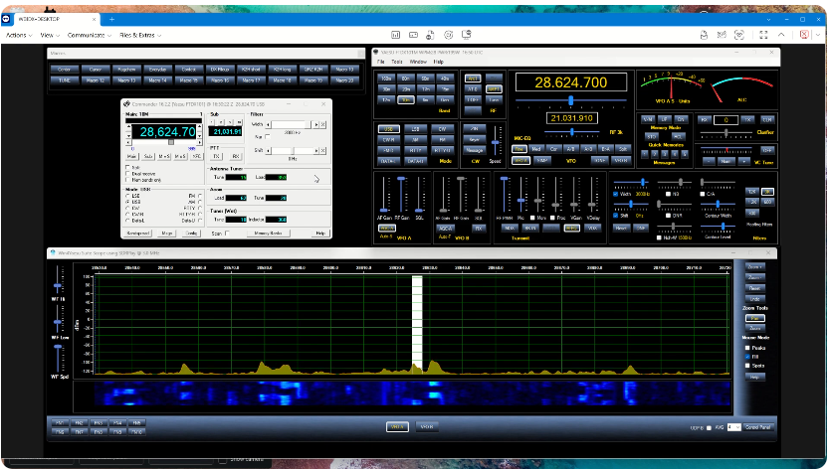Toggle the Scan checkbox in Commander
This screenshot has height=470, width=829.
[226, 233]
